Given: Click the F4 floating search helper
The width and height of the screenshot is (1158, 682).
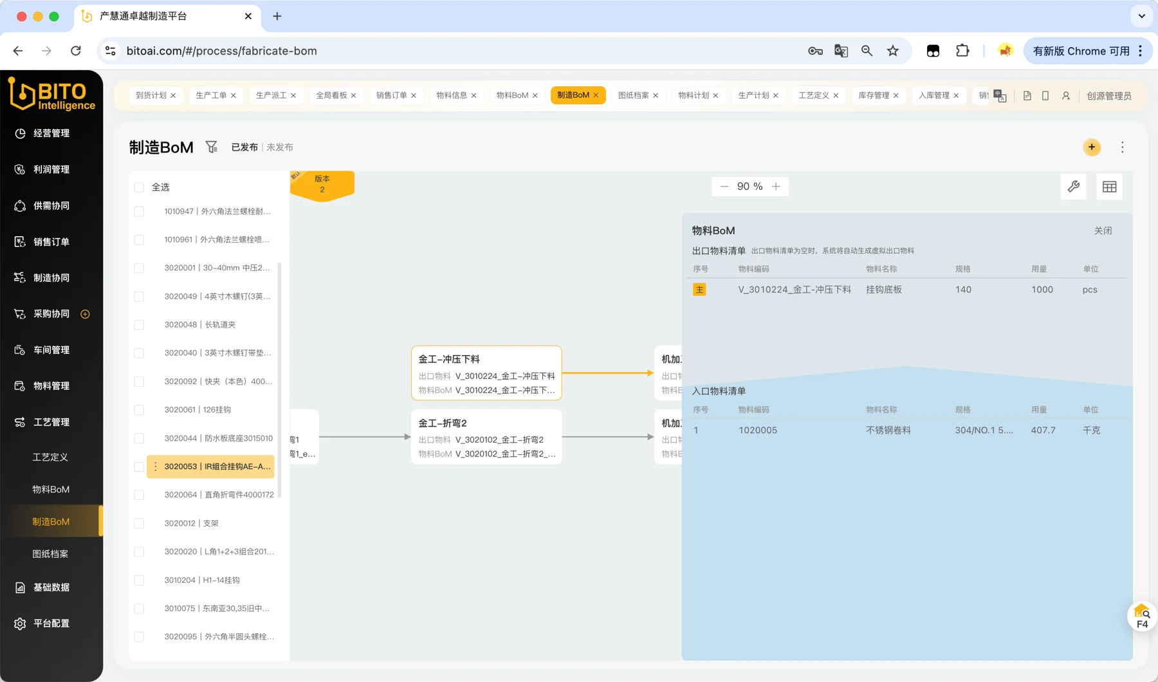Looking at the screenshot, I should (x=1142, y=616).
